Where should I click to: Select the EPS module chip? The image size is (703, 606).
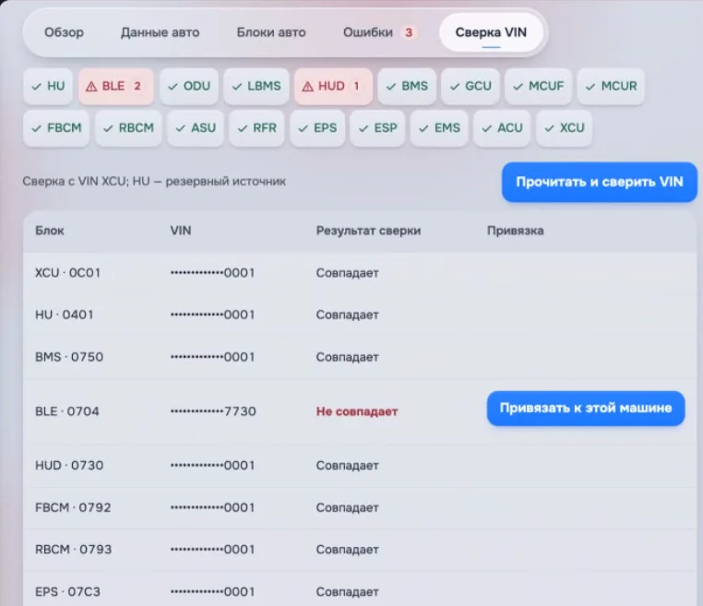[x=317, y=128]
